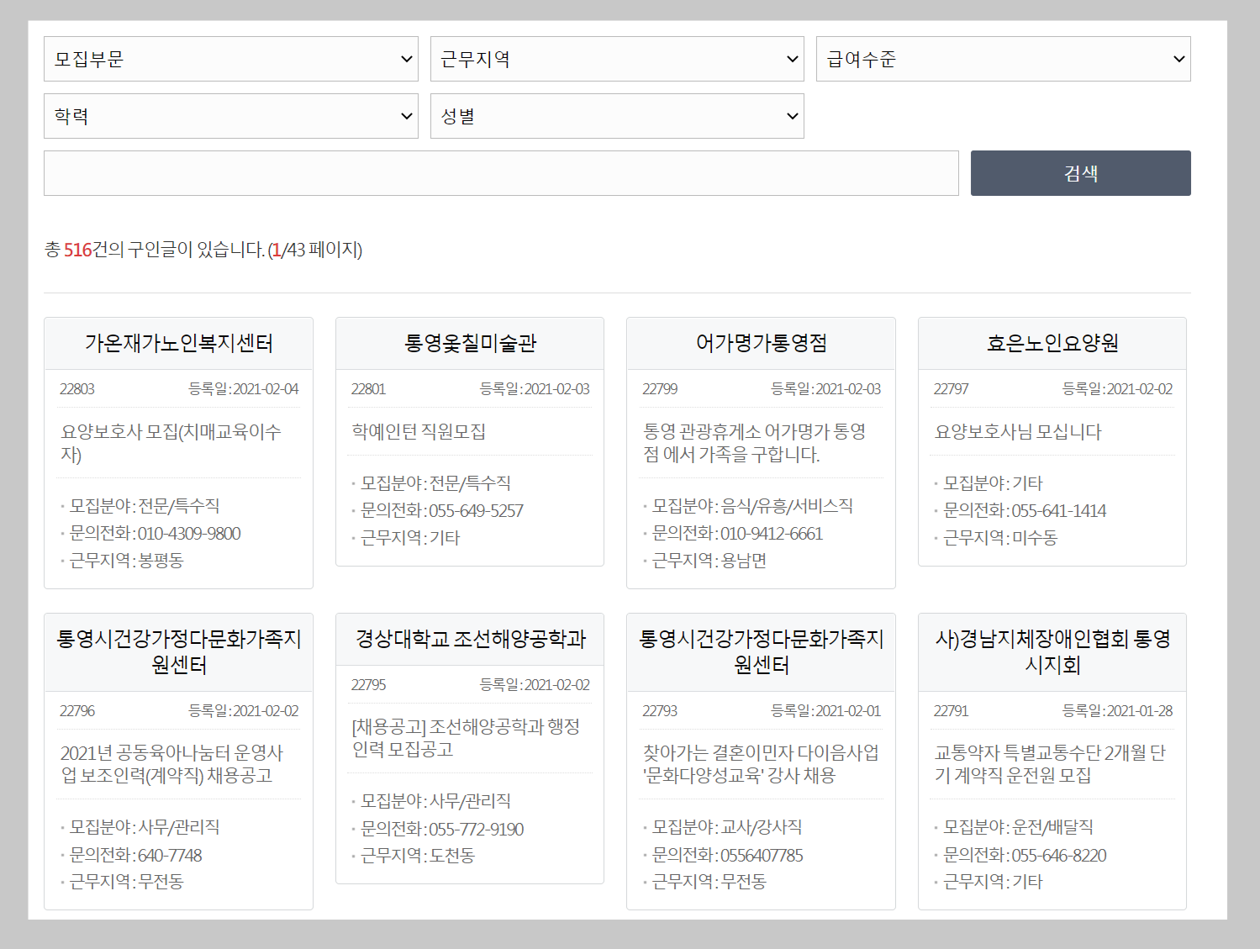
Task: Click the 검색 search button
Action: [x=1081, y=173]
